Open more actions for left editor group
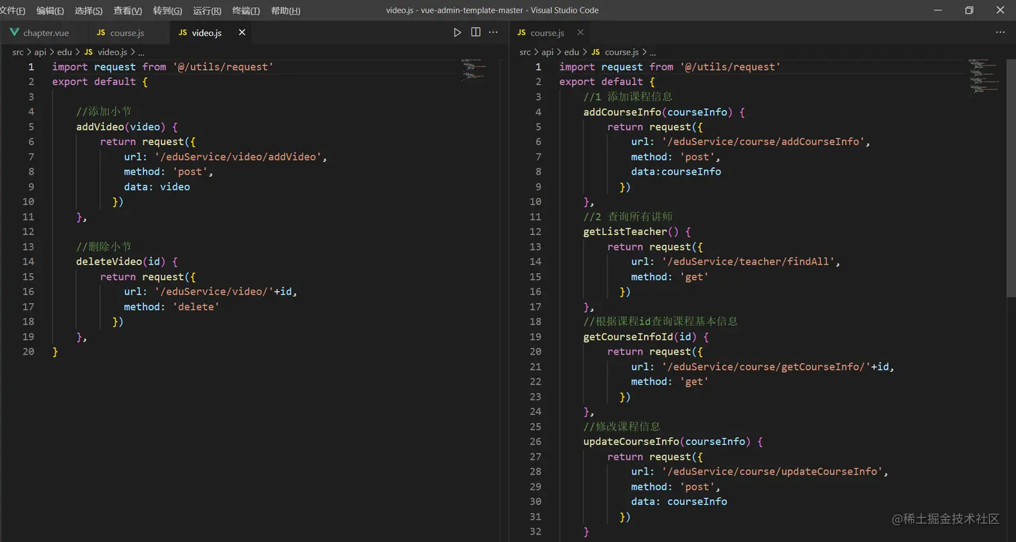This screenshot has width=1016, height=542. point(493,32)
